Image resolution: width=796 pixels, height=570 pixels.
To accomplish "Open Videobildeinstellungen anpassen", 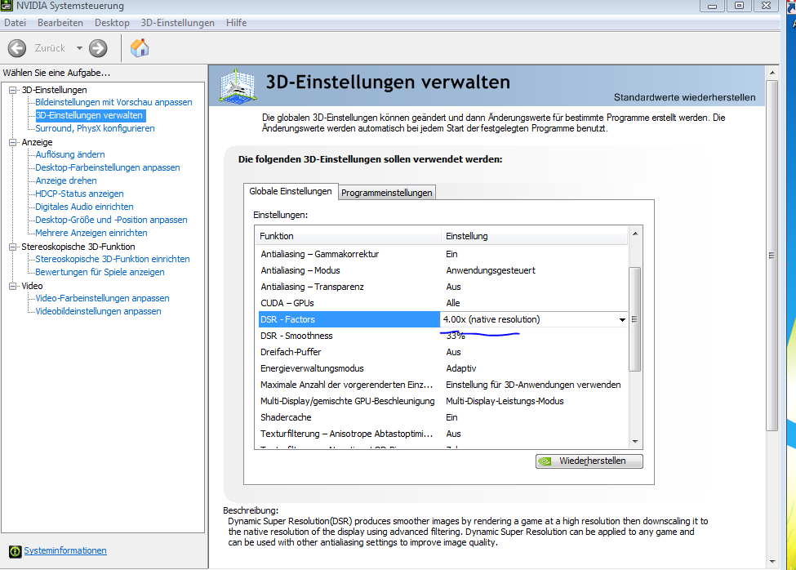I will 98,311.
